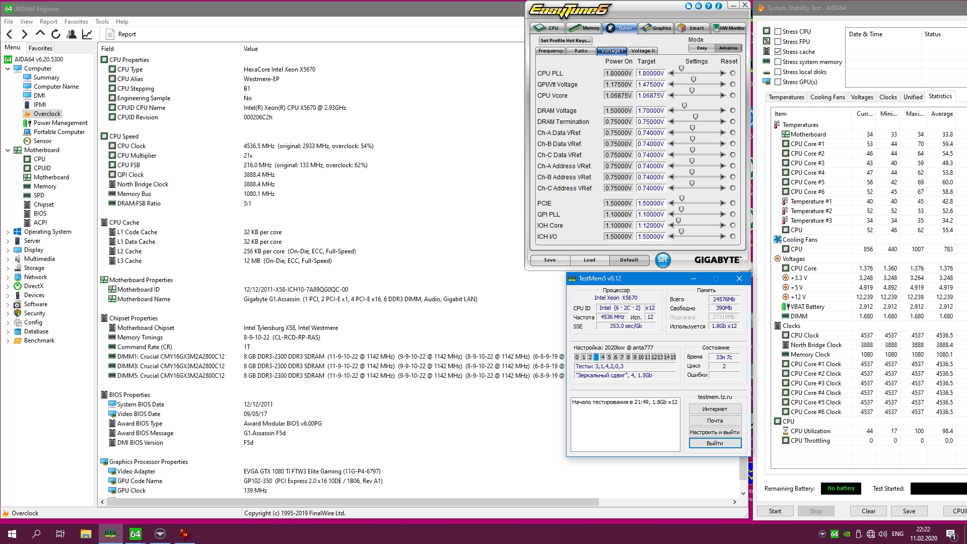The width and height of the screenshot is (967, 544).
Task: Click the AIDA64 Refresh toolbar icon
Action: pyautogui.click(x=56, y=34)
